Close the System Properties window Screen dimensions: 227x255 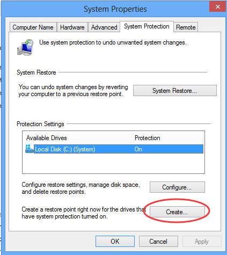(x=217, y=7)
